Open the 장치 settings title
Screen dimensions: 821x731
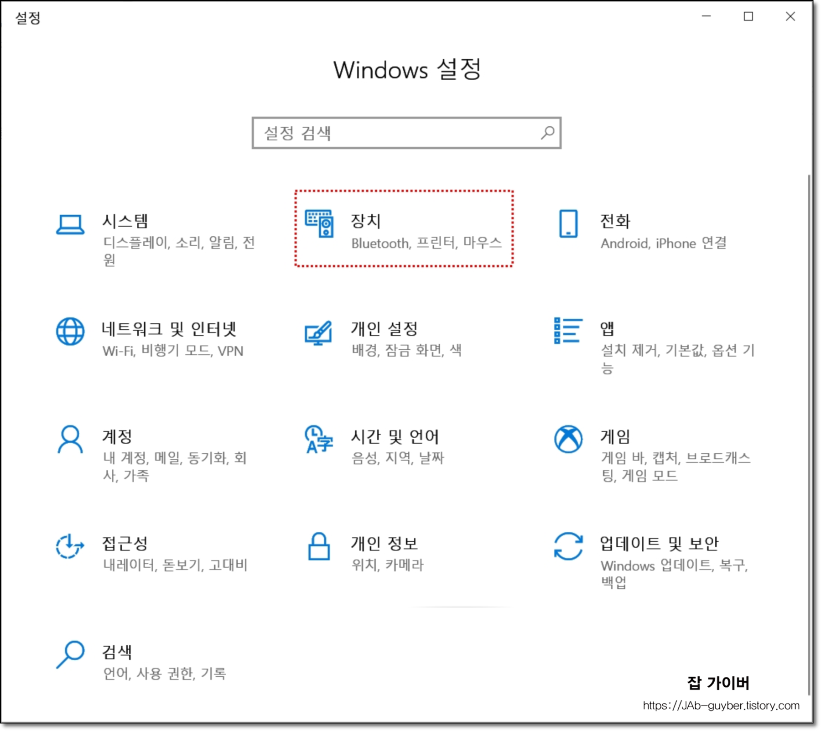tap(366, 221)
